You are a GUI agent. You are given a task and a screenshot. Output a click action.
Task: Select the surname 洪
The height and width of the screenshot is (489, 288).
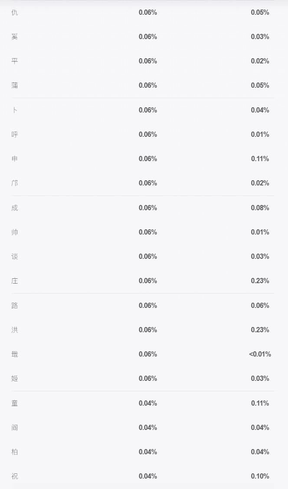click(x=15, y=330)
